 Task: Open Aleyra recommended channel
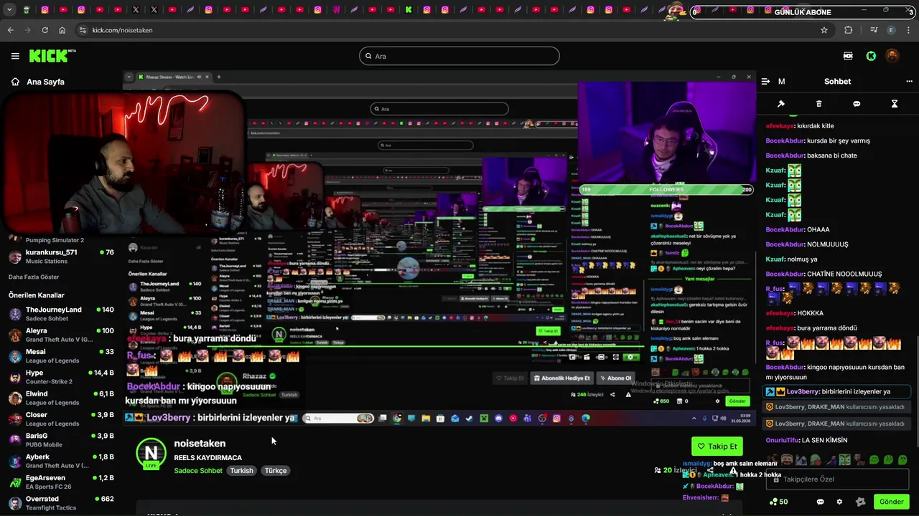[61, 335]
